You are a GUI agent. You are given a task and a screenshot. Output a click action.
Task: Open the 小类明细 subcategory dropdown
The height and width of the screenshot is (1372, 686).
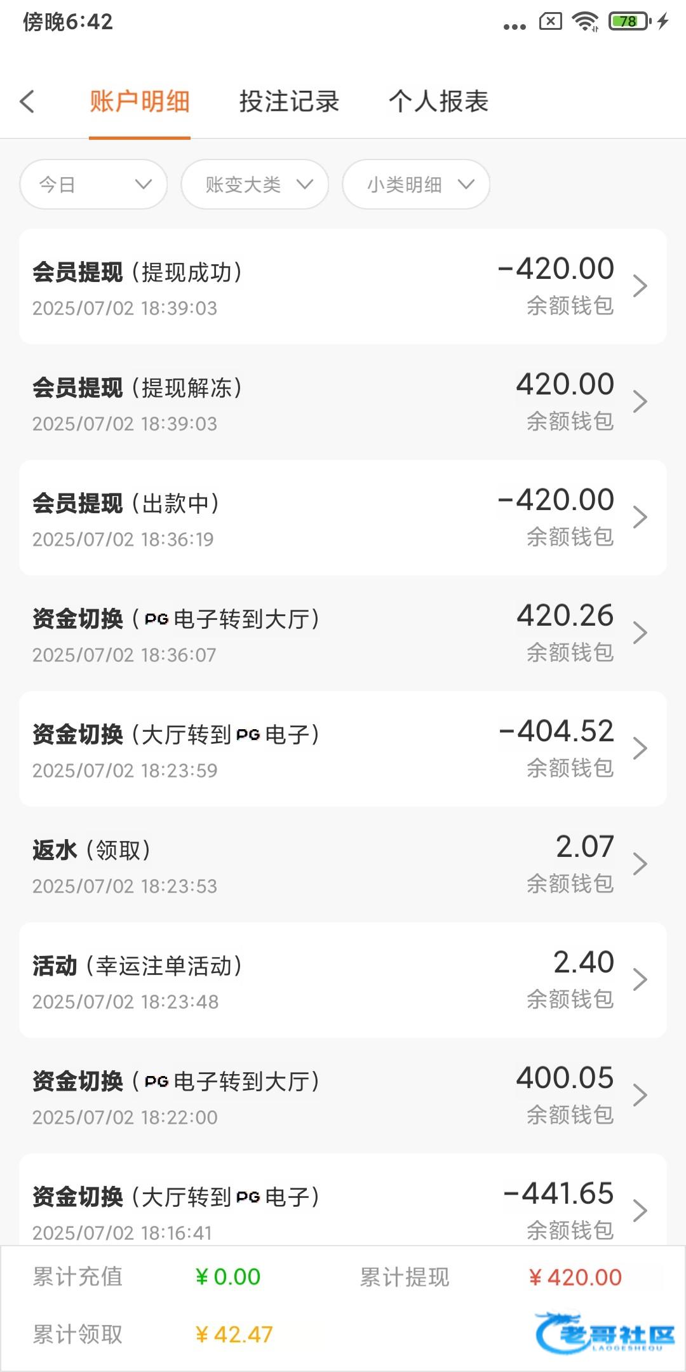tap(416, 184)
